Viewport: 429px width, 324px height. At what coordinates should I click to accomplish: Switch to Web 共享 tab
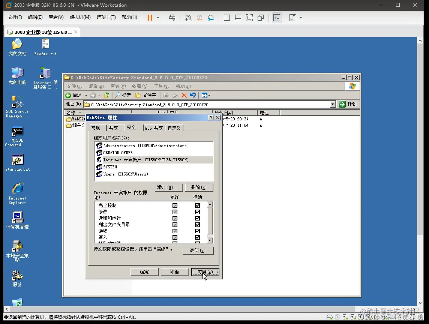pyautogui.click(x=154, y=128)
